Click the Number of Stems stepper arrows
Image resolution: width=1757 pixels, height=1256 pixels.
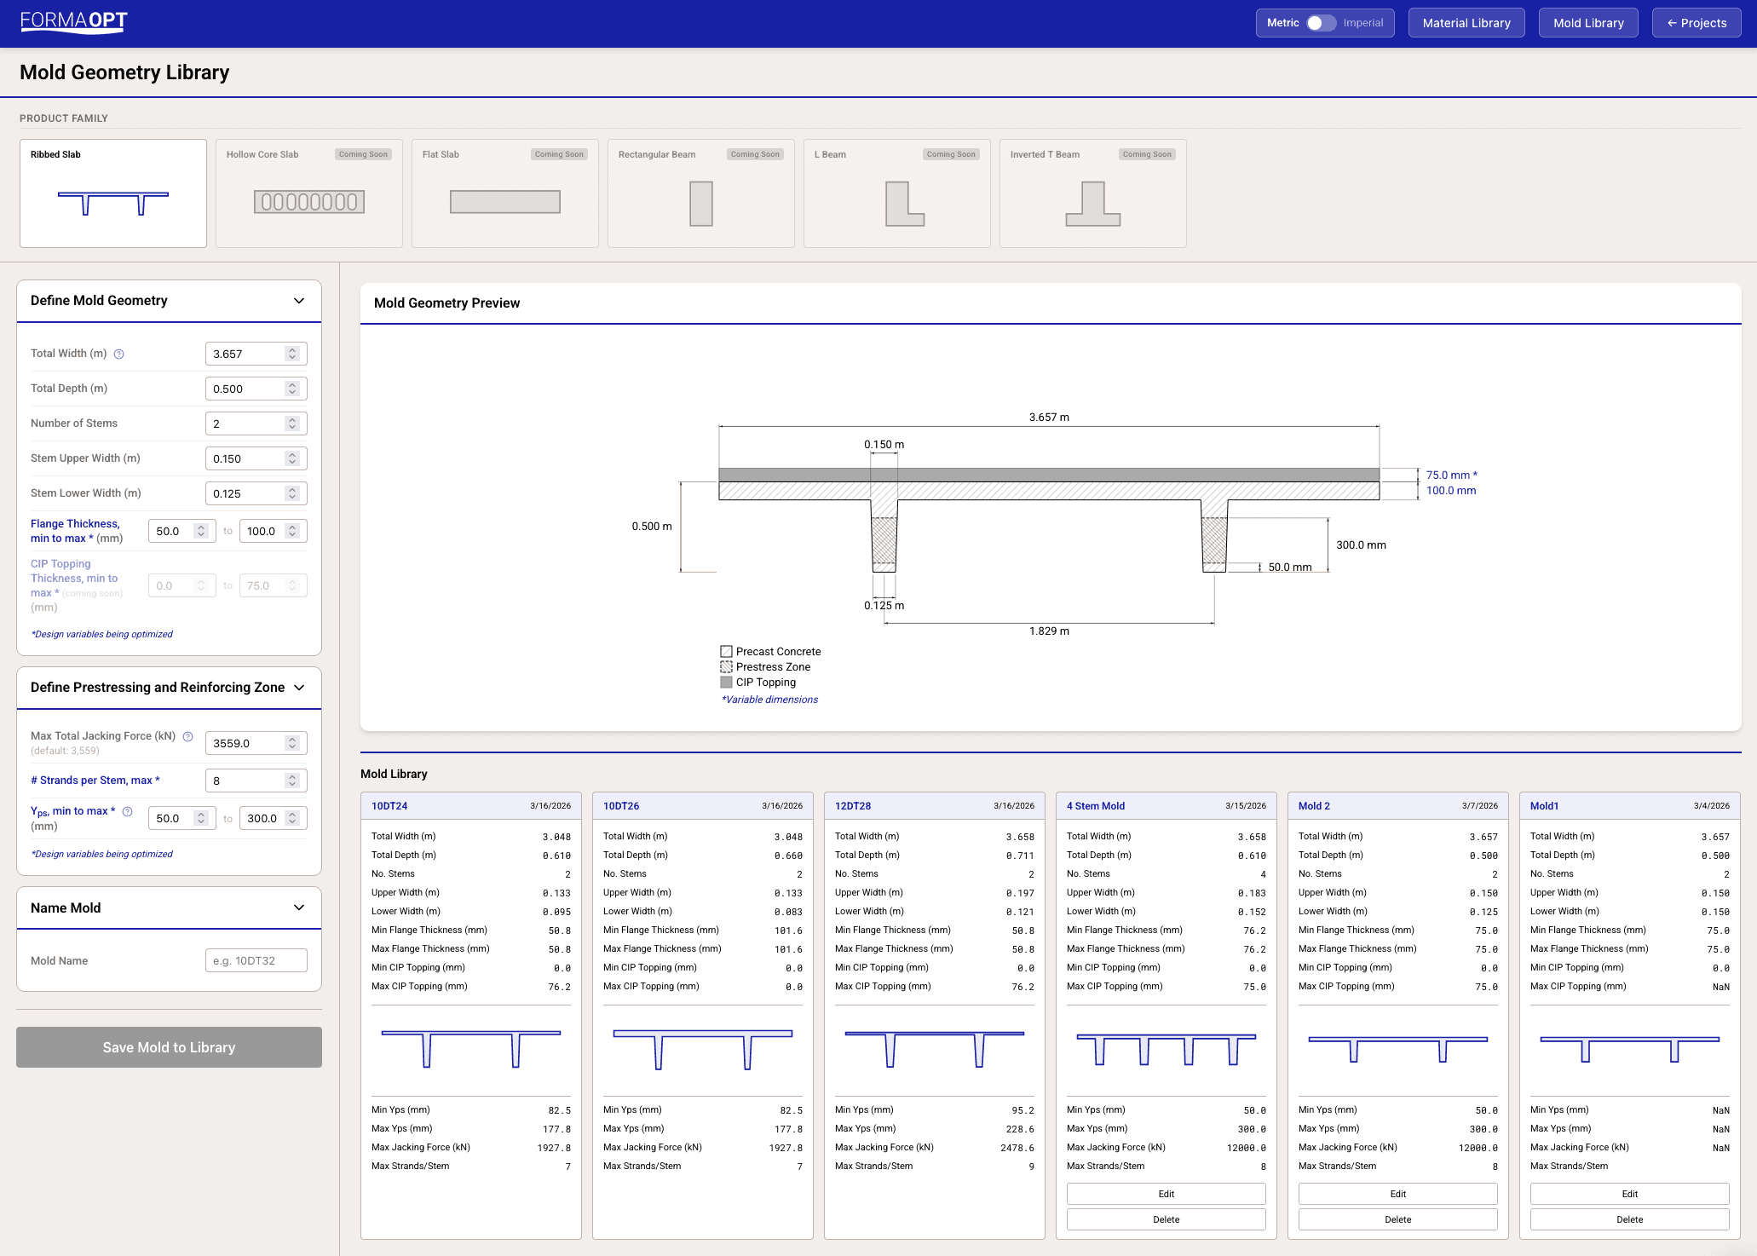click(x=292, y=423)
